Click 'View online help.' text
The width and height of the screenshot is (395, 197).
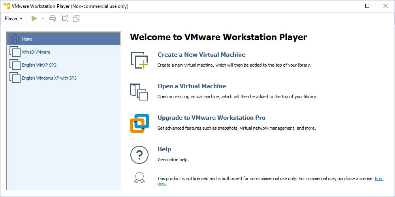pos(173,160)
